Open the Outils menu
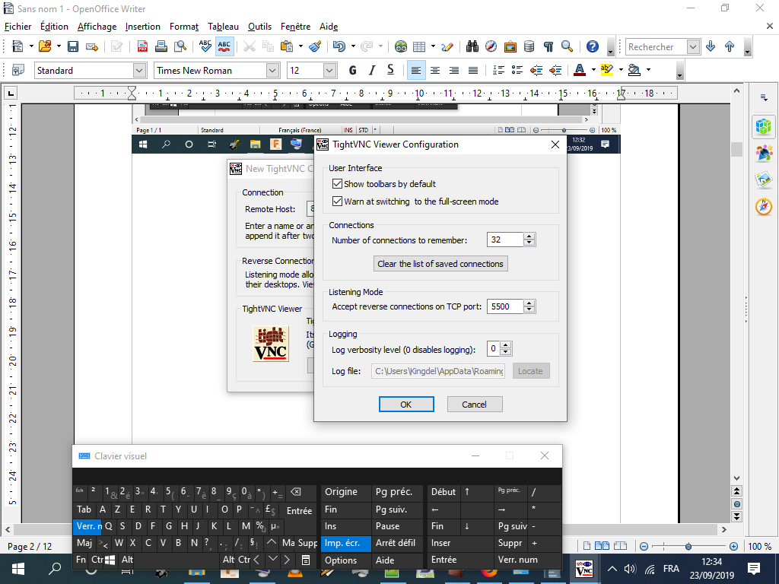Image resolution: width=779 pixels, height=584 pixels. [260, 27]
